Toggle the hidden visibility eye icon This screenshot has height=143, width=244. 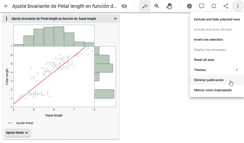[x=124, y=6]
